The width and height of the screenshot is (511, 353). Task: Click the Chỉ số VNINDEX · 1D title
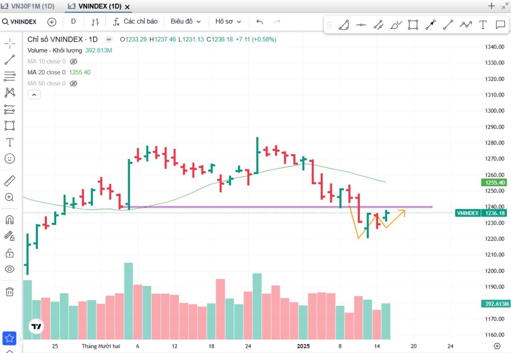(63, 39)
